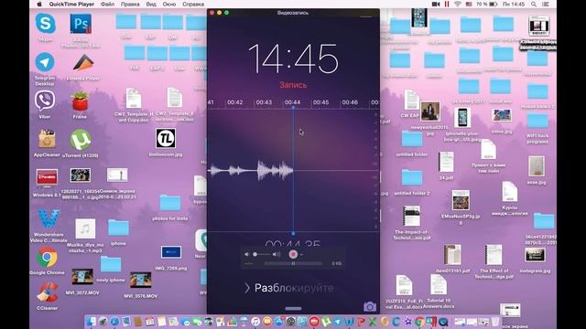Viewport: 586px width, 329px height.
Task: Click the 00:46 mark on the recording timeline
Action: [x=350, y=102]
